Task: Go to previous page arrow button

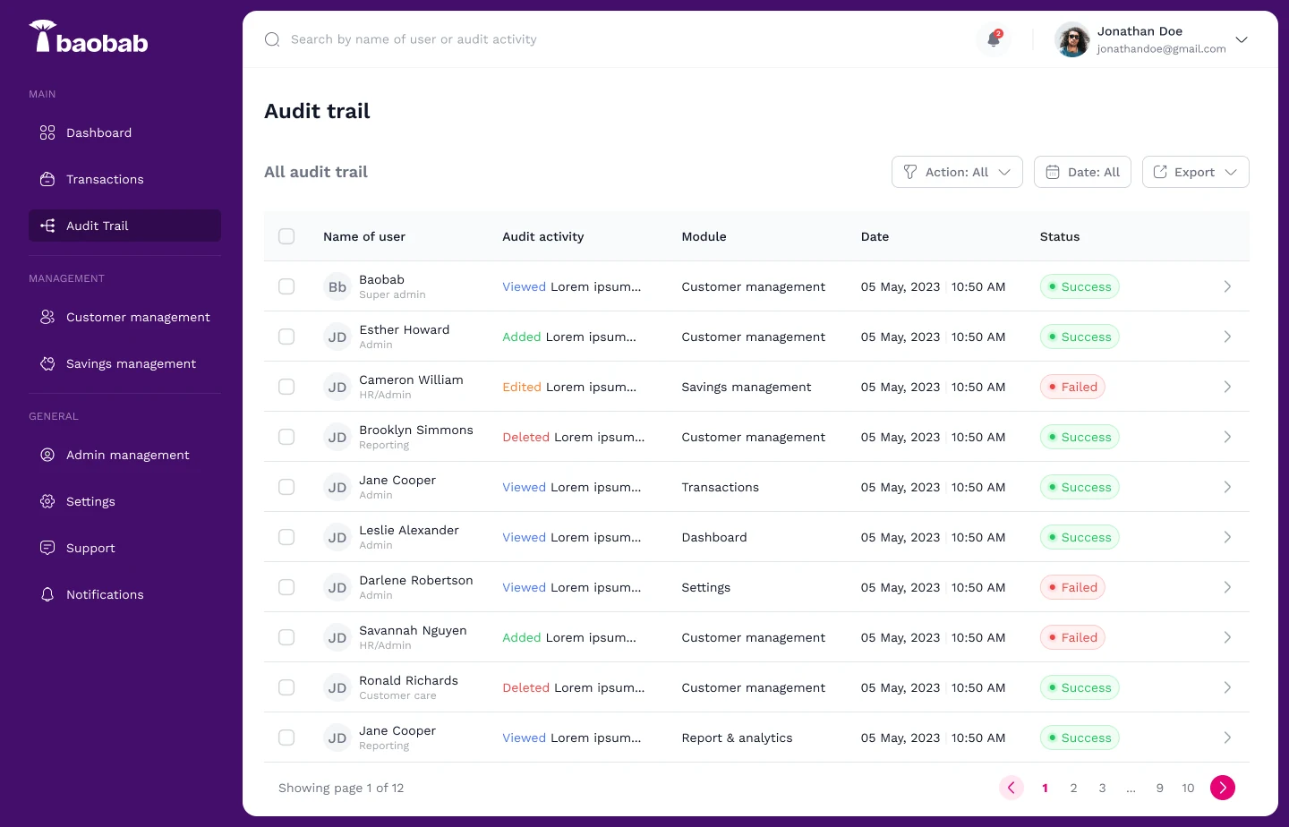Action: [x=1012, y=788]
